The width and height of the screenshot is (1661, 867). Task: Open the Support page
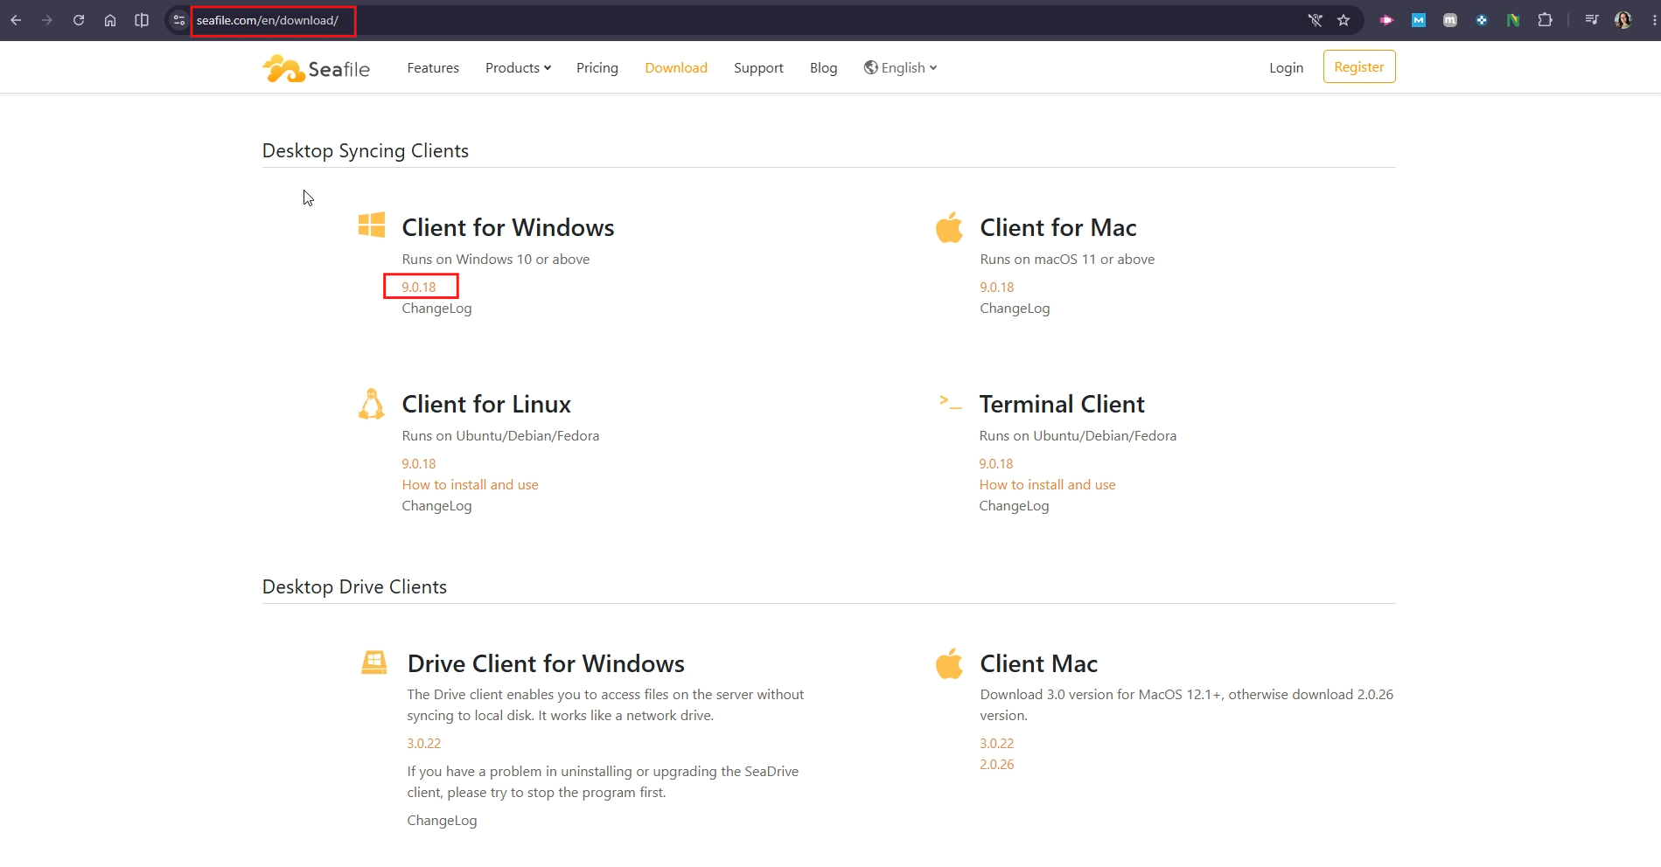pyautogui.click(x=758, y=68)
